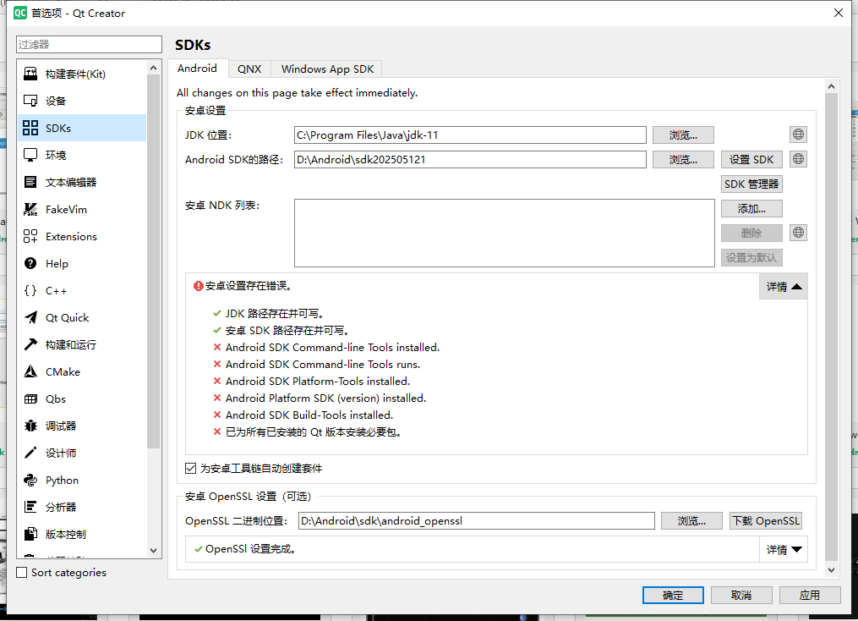Switch to the Windows App SDK tab
This screenshot has width=858, height=621.
click(x=327, y=69)
